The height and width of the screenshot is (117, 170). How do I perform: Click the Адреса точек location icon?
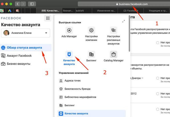coord(61,81)
